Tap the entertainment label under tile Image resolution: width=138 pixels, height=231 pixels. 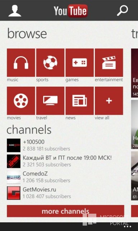(109, 80)
